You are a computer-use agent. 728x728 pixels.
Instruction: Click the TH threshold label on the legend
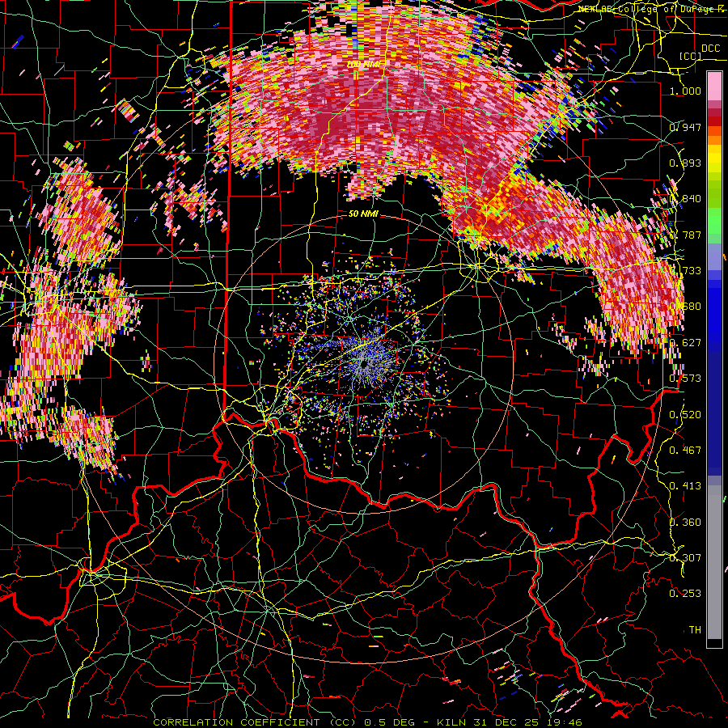[x=695, y=630]
